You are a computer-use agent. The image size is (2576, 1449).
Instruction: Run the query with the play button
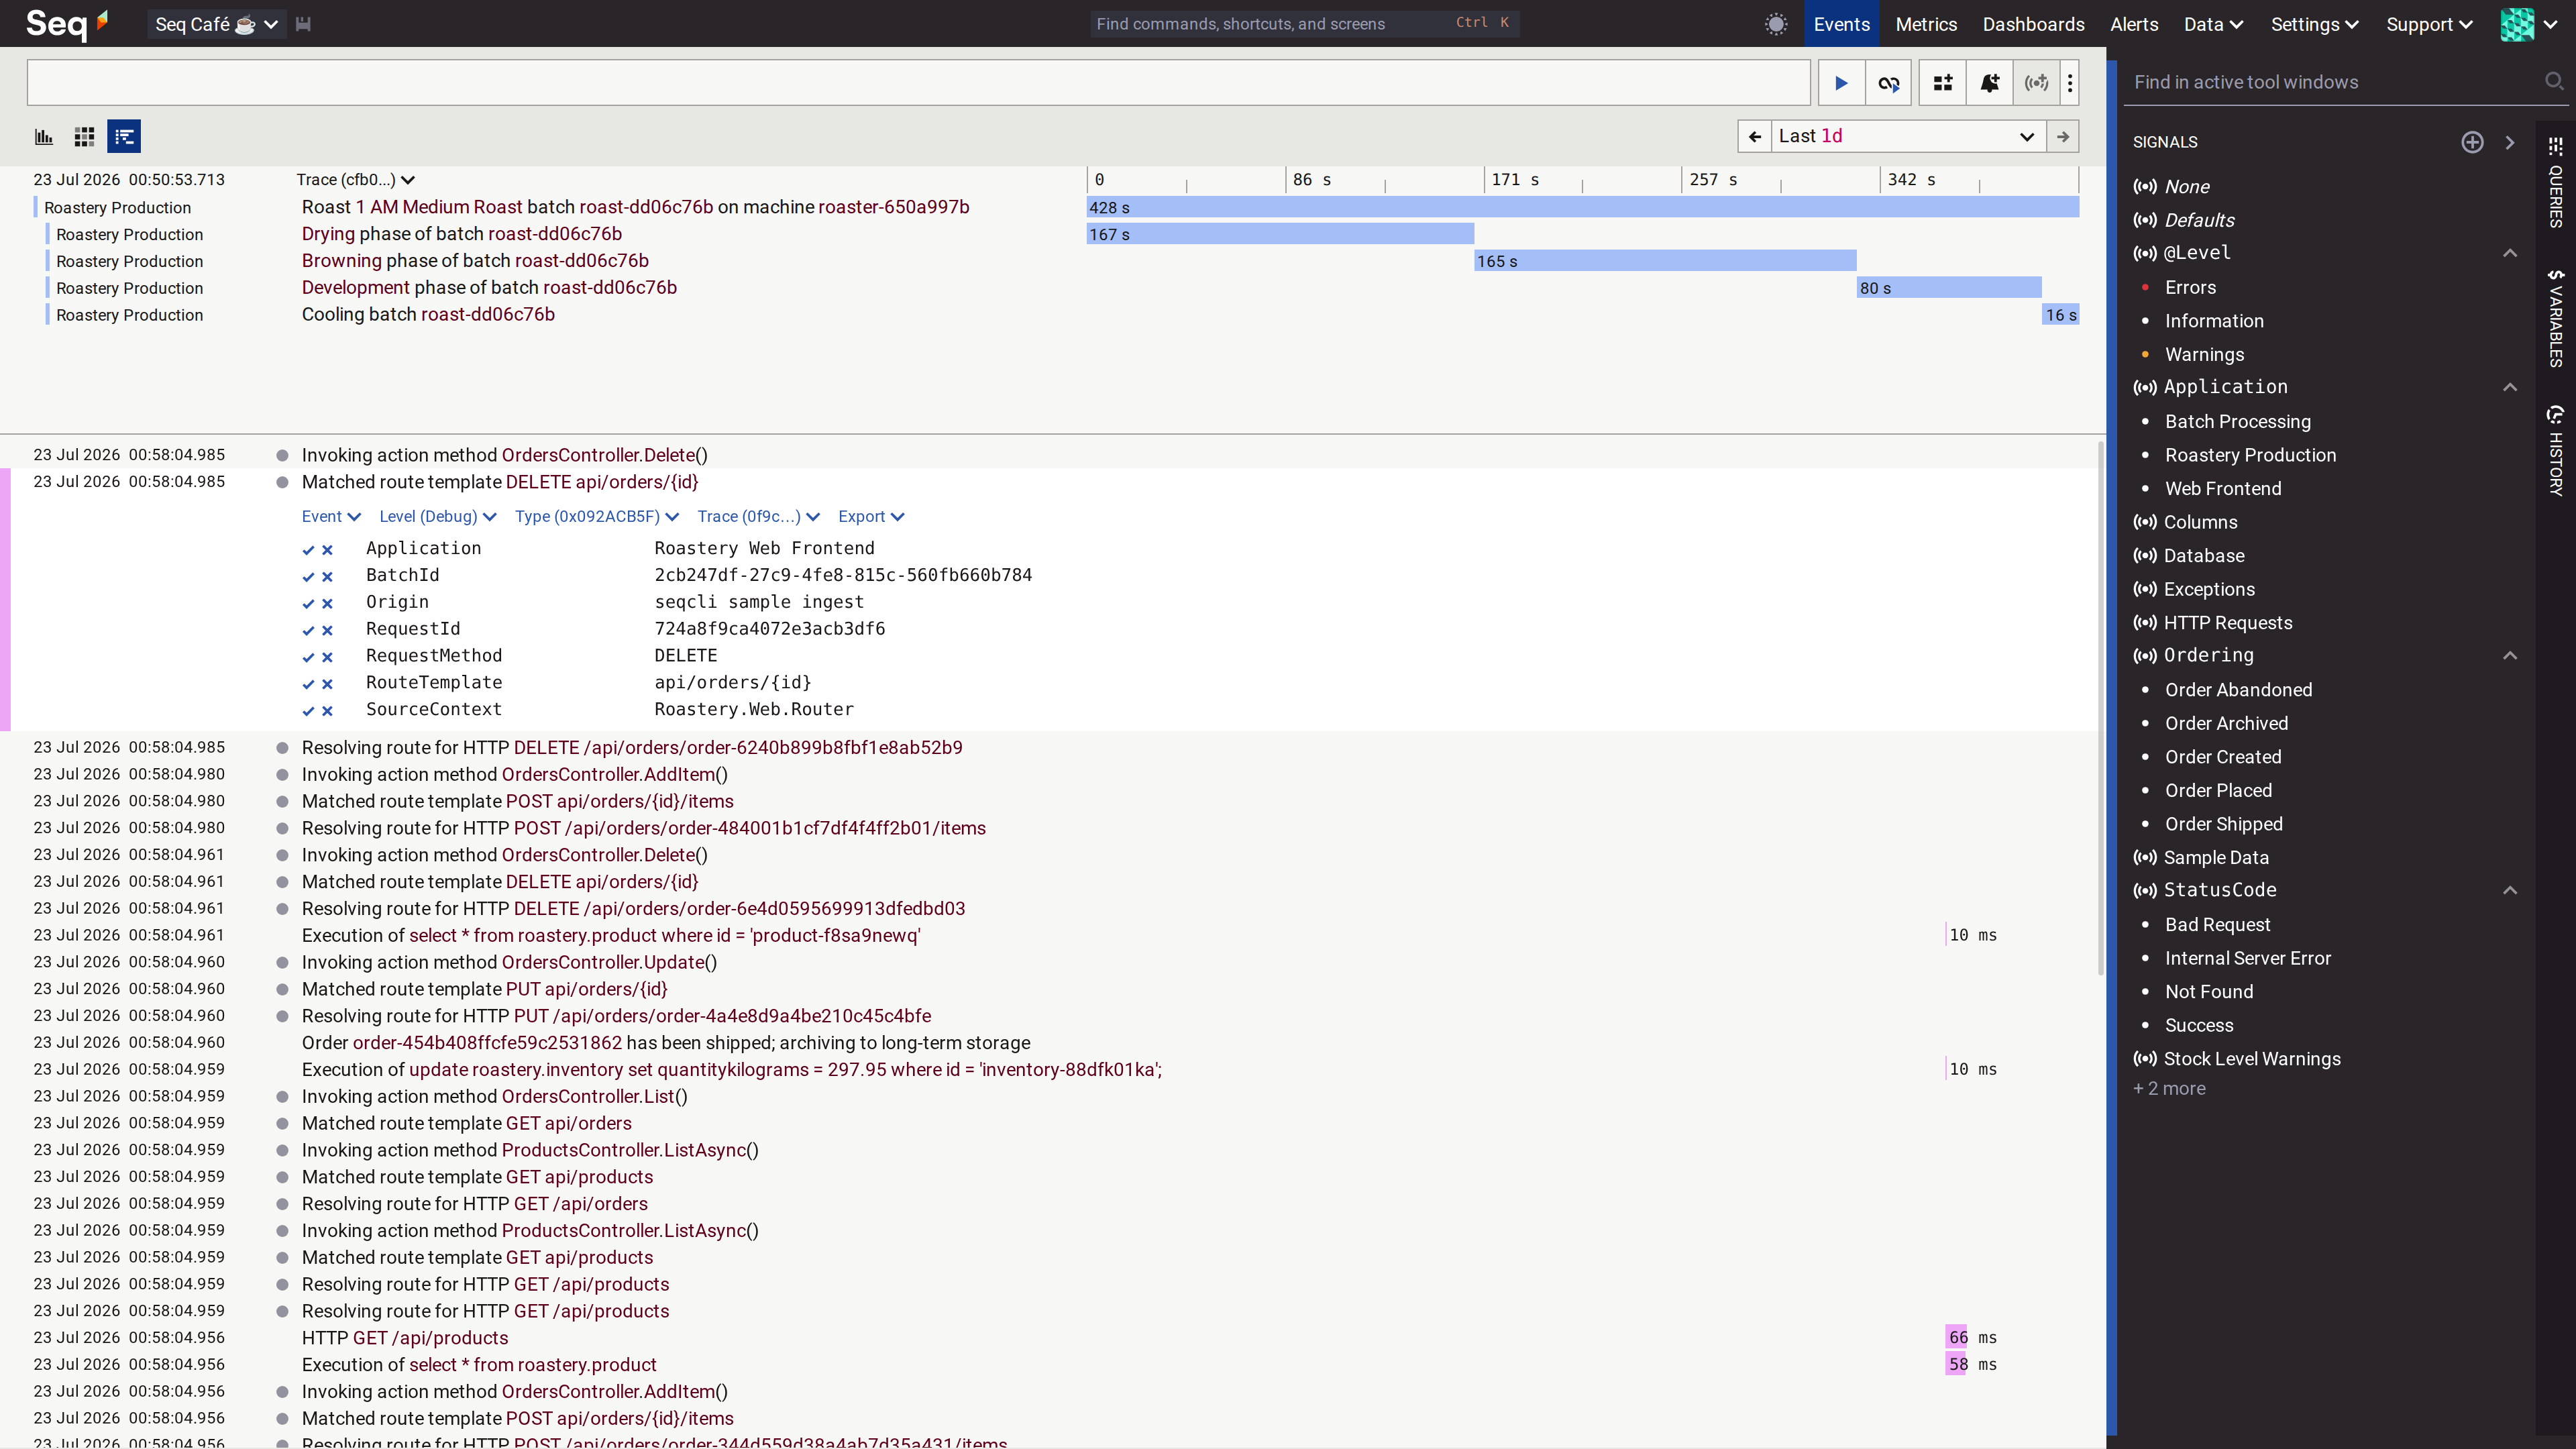(1840, 83)
